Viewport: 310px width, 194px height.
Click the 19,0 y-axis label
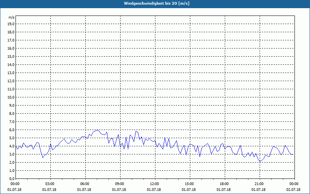click(11, 24)
